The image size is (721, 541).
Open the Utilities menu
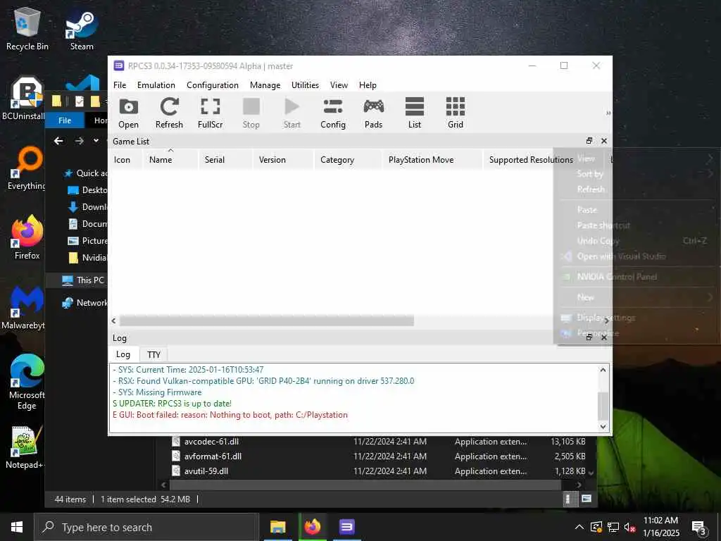[x=305, y=85]
